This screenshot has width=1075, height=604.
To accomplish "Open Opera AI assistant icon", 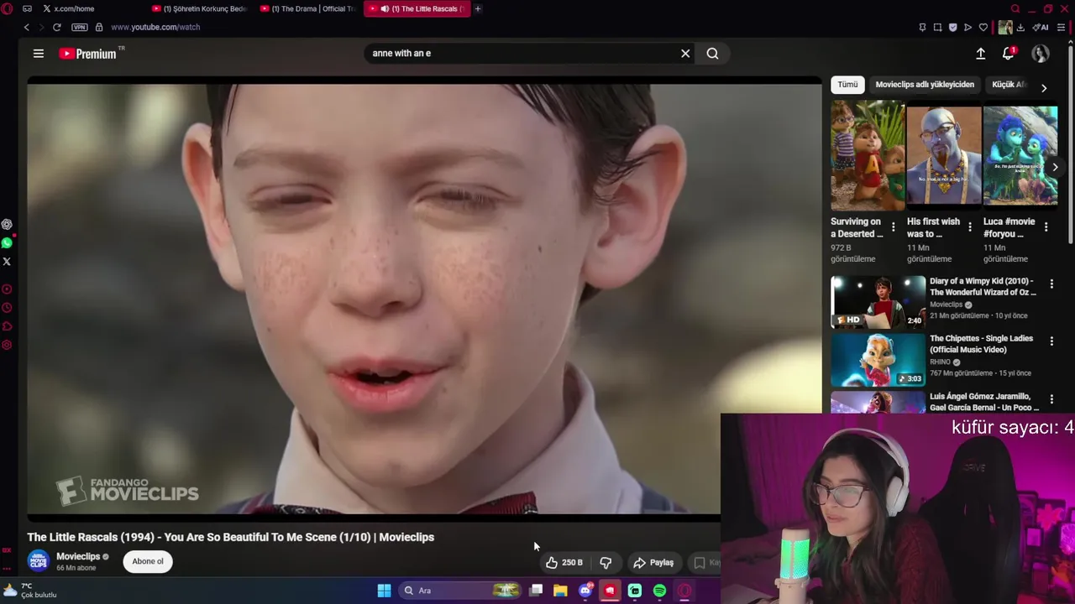I will [x=1041, y=27].
